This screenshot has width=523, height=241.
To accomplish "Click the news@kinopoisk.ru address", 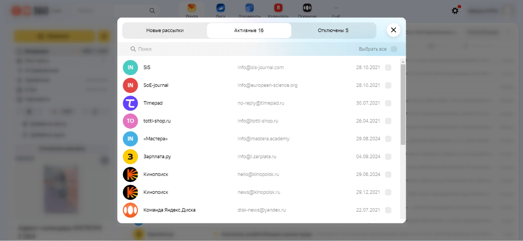I will click(x=259, y=192).
